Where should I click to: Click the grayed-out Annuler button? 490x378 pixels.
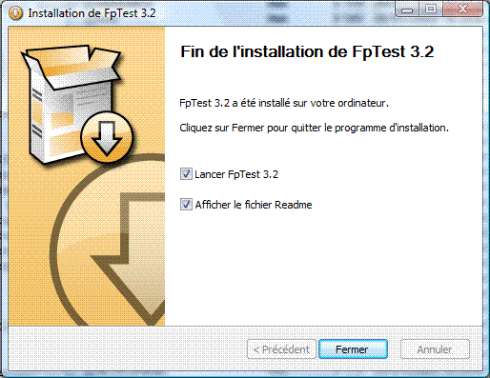click(x=435, y=349)
